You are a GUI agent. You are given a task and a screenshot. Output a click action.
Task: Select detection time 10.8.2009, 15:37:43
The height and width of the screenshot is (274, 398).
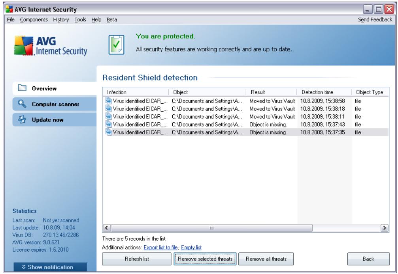tap(323, 124)
